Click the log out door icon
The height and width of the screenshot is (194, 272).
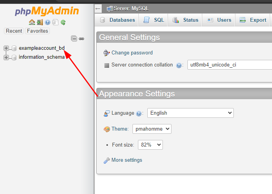click(x=40, y=23)
